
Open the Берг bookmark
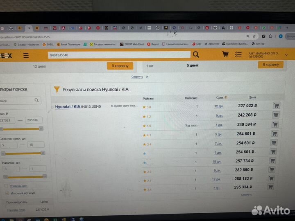[197, 44]
